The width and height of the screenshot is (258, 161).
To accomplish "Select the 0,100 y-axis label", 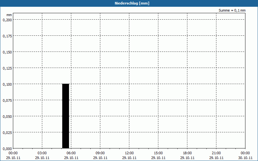I will (x=7, y=84).
